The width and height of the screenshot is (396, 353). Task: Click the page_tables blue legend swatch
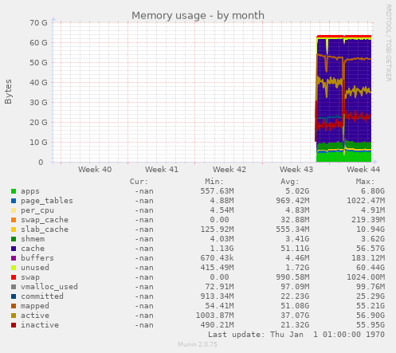(14, 201)
